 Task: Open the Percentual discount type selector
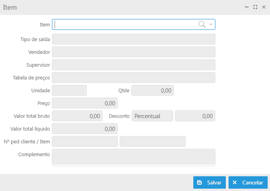[152, 116]
